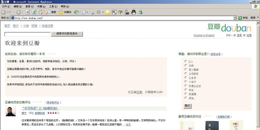
Task: Refresh the page with the green arrows icon
Action: [34, 12]
